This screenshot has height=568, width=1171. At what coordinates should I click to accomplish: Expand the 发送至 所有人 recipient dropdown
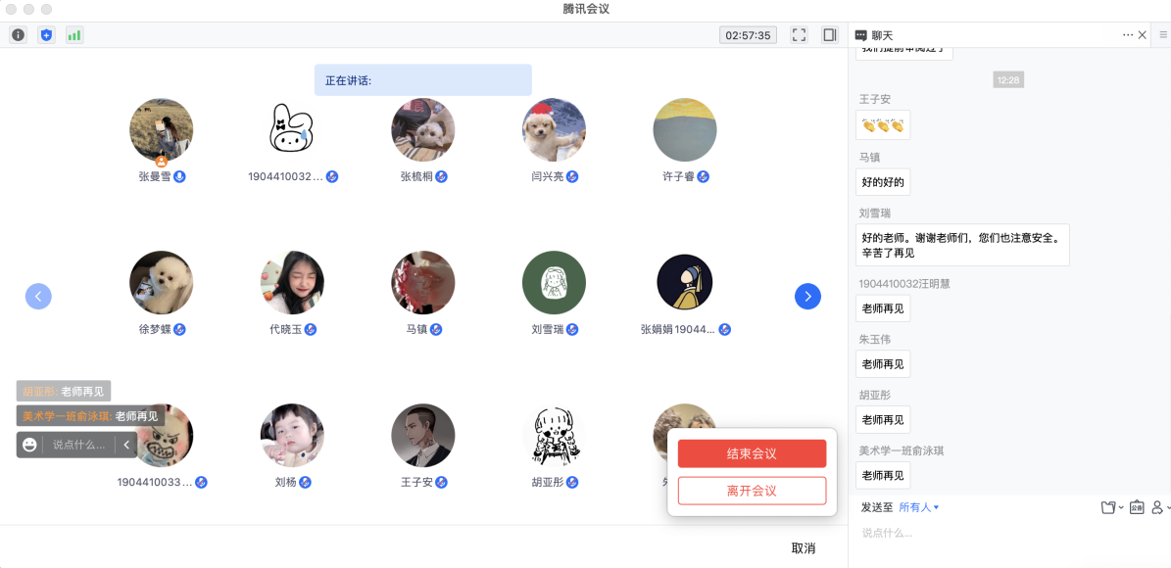click(x=919, y=507)
